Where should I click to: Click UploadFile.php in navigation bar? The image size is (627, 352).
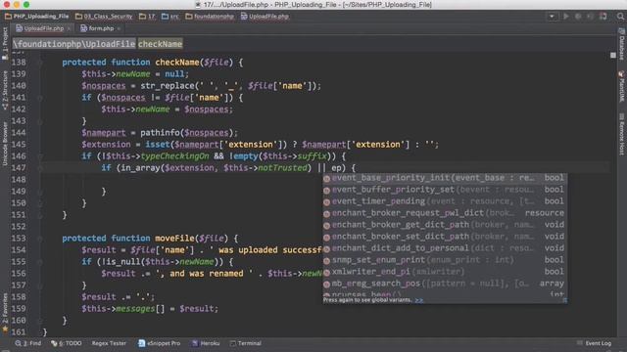(x=265, y=17)
